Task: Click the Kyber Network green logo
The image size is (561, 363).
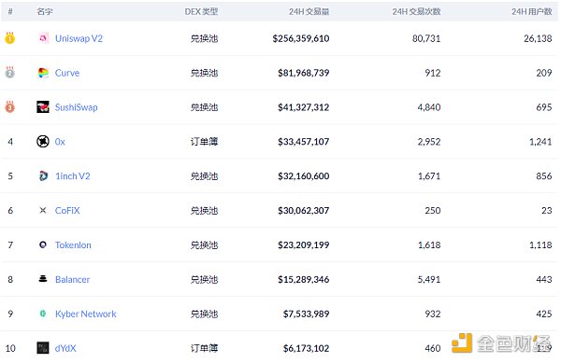Action: pos(43,314)
